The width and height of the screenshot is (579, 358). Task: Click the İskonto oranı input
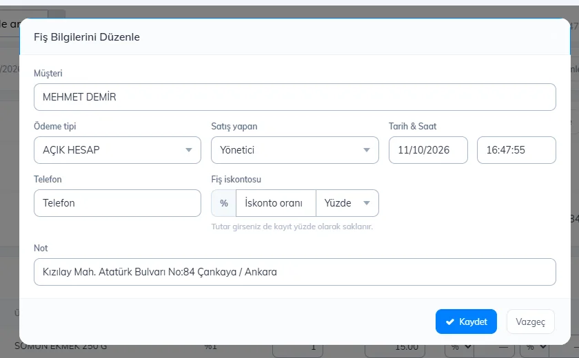pos(276,203)
